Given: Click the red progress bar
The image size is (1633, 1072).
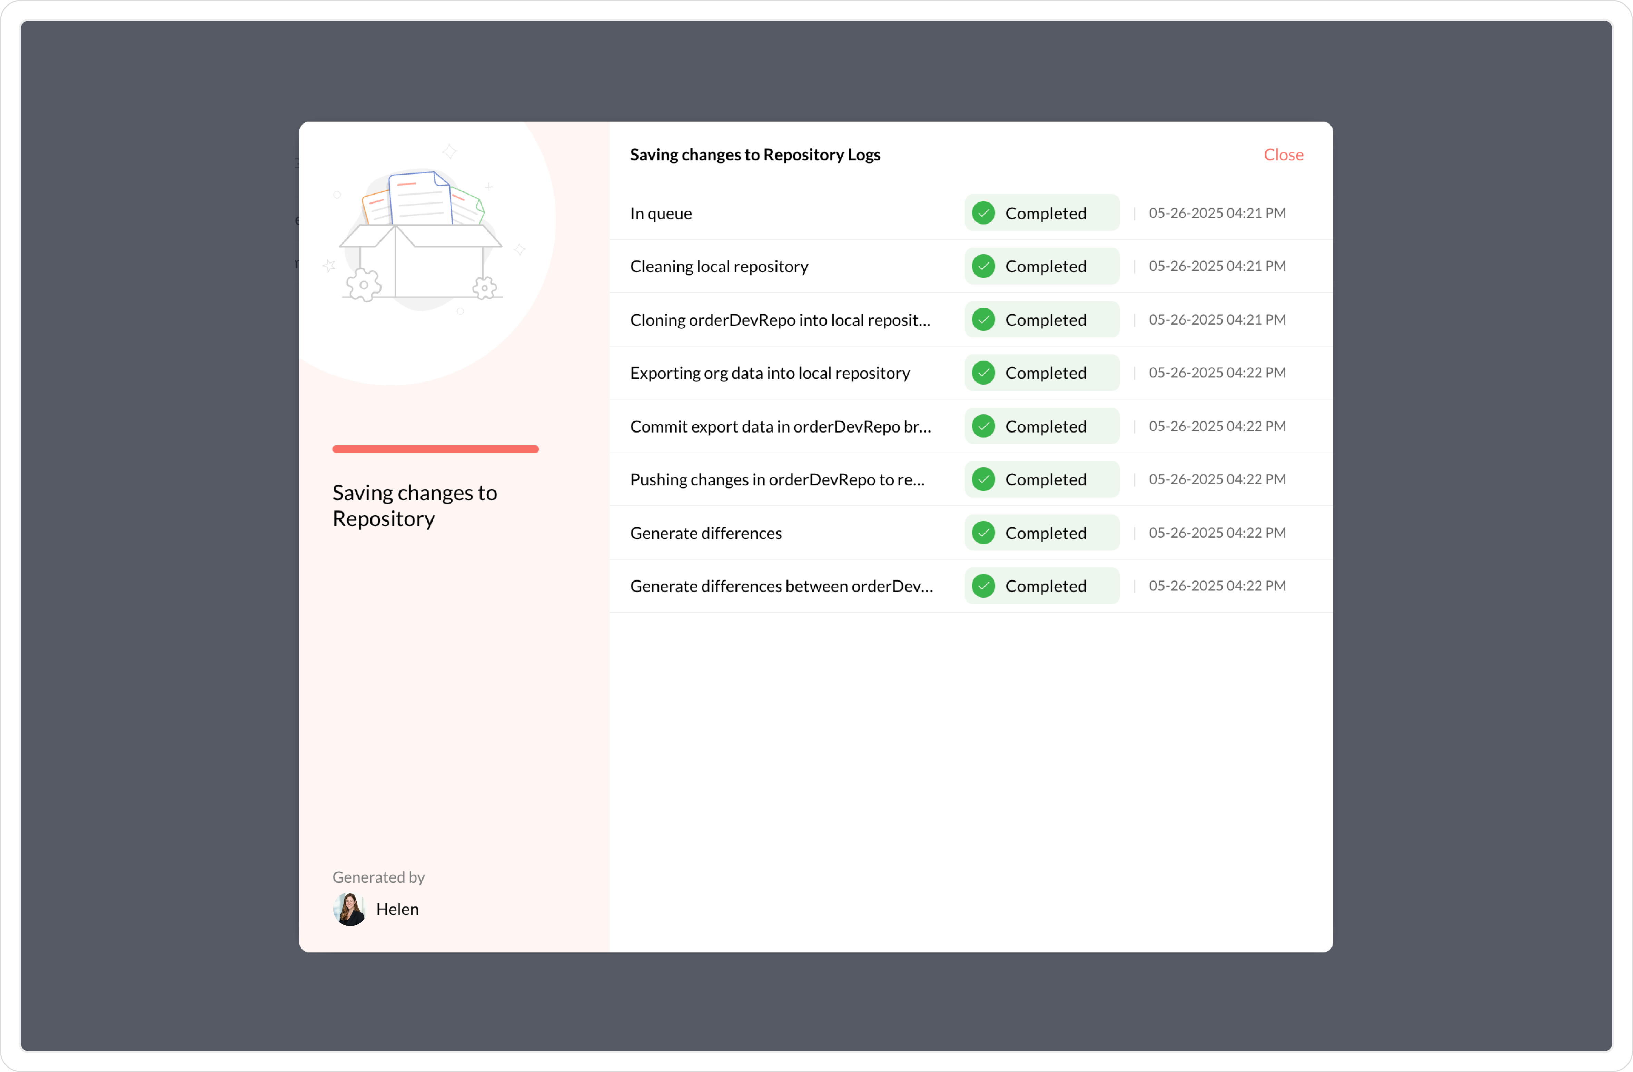Looking at the screenshot, I should click(x=435, y=449).
